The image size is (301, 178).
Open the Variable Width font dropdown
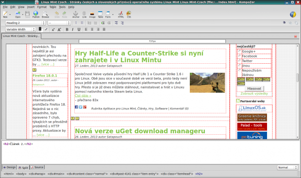point(20,29)
